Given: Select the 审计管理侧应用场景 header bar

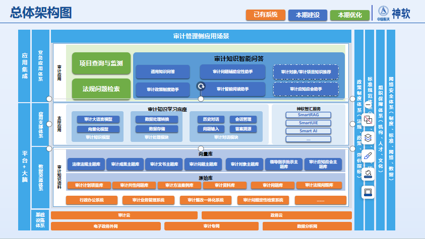Looking at the screenshot, I should click(x=201, y=36).
